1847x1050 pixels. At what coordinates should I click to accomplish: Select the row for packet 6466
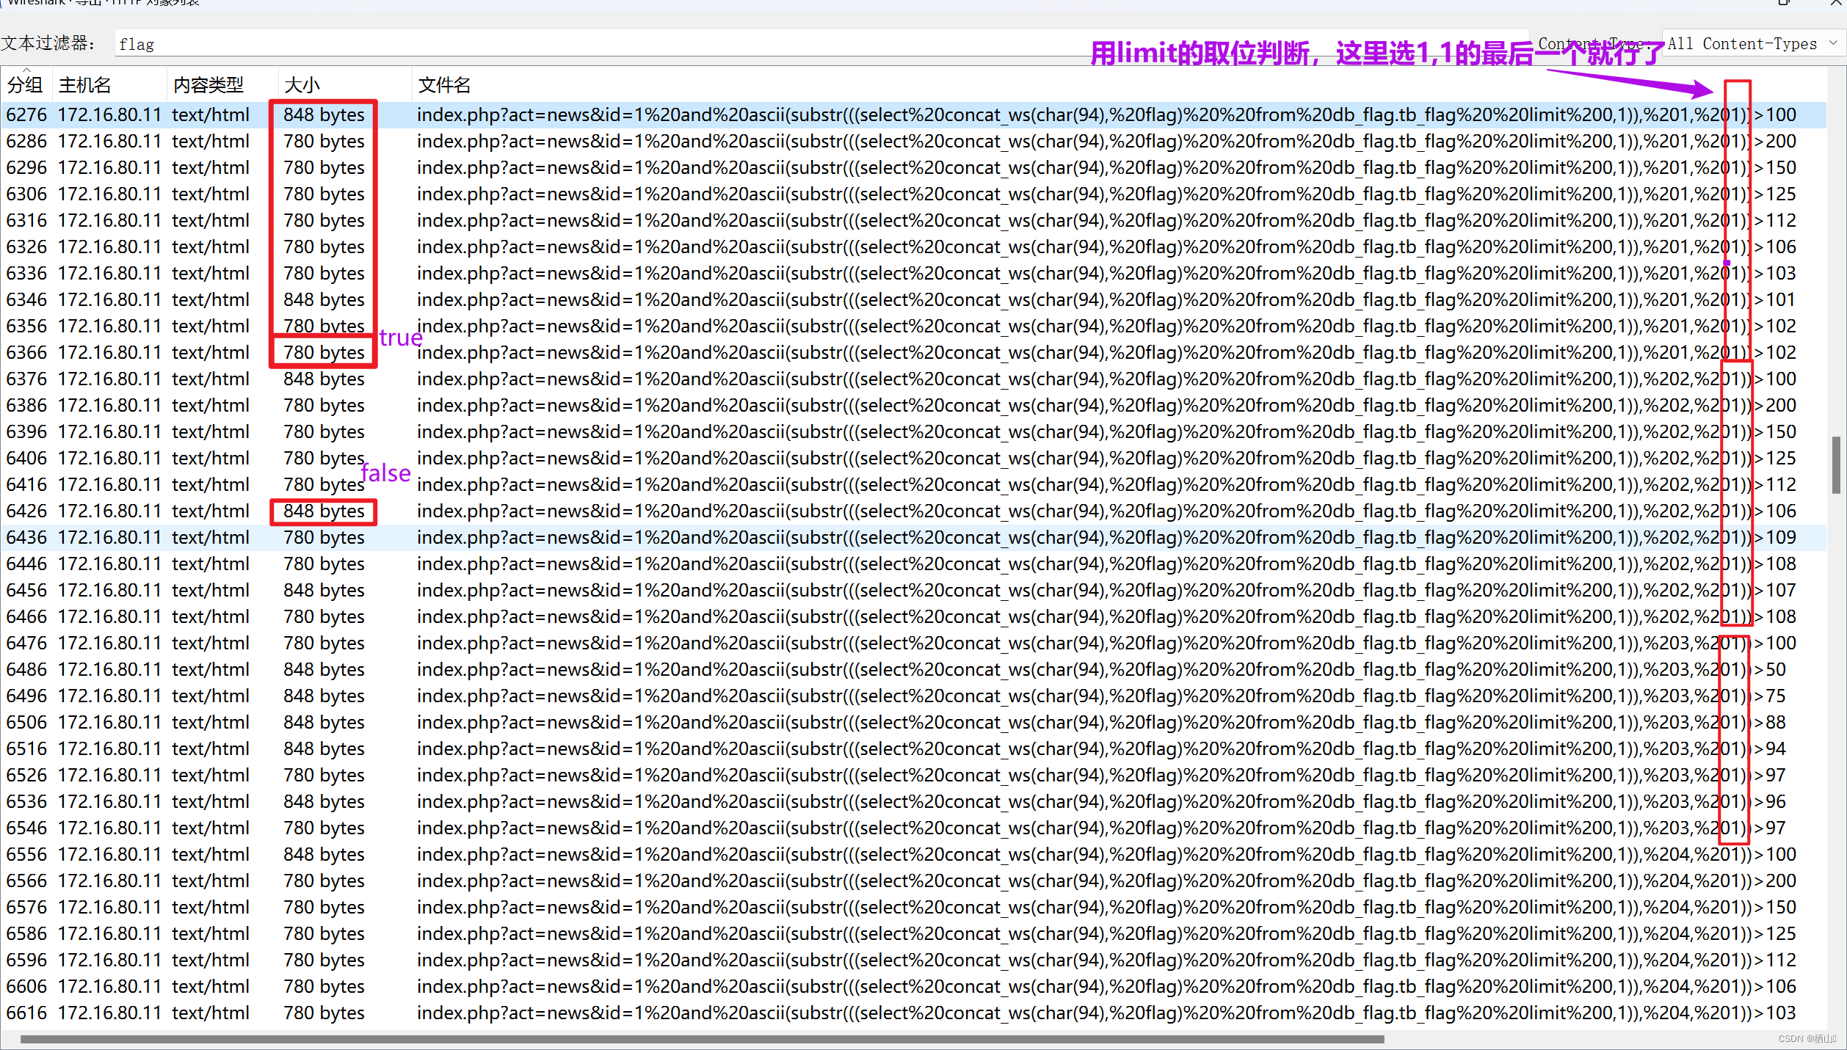click(913, 616)
